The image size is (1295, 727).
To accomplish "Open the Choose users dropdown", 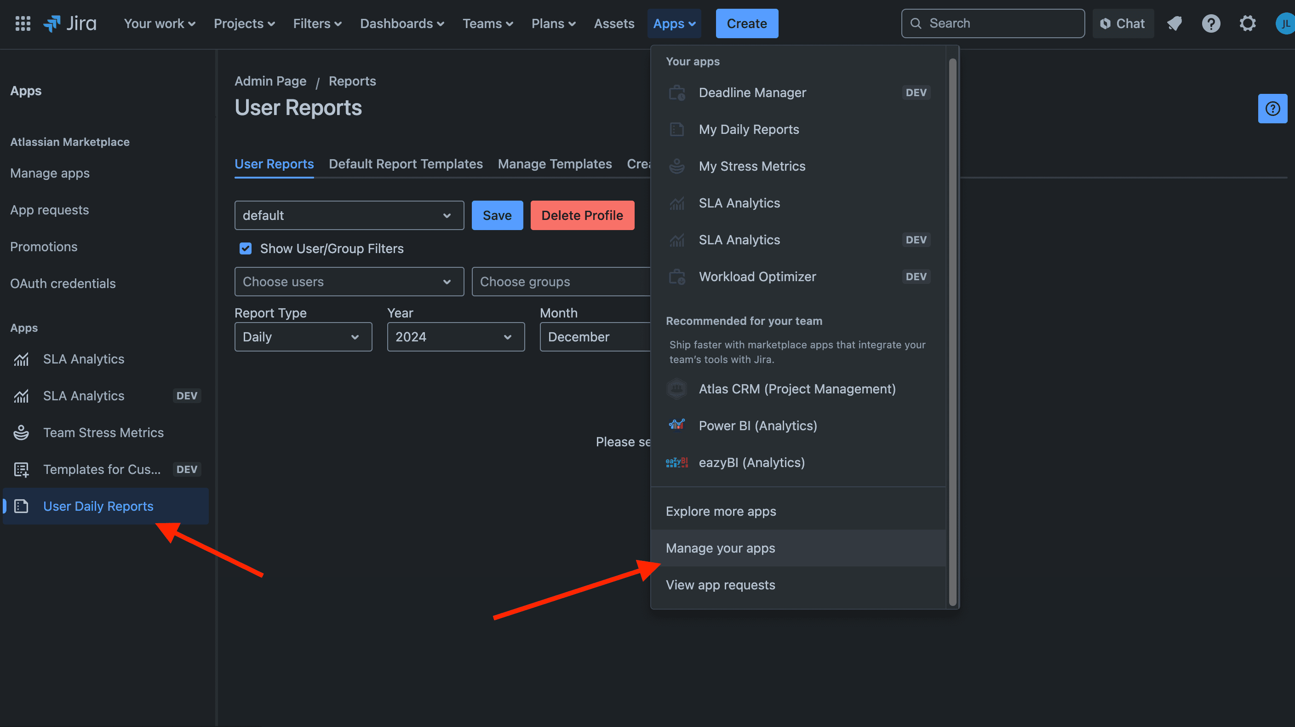I will click(x=349, y=282).
